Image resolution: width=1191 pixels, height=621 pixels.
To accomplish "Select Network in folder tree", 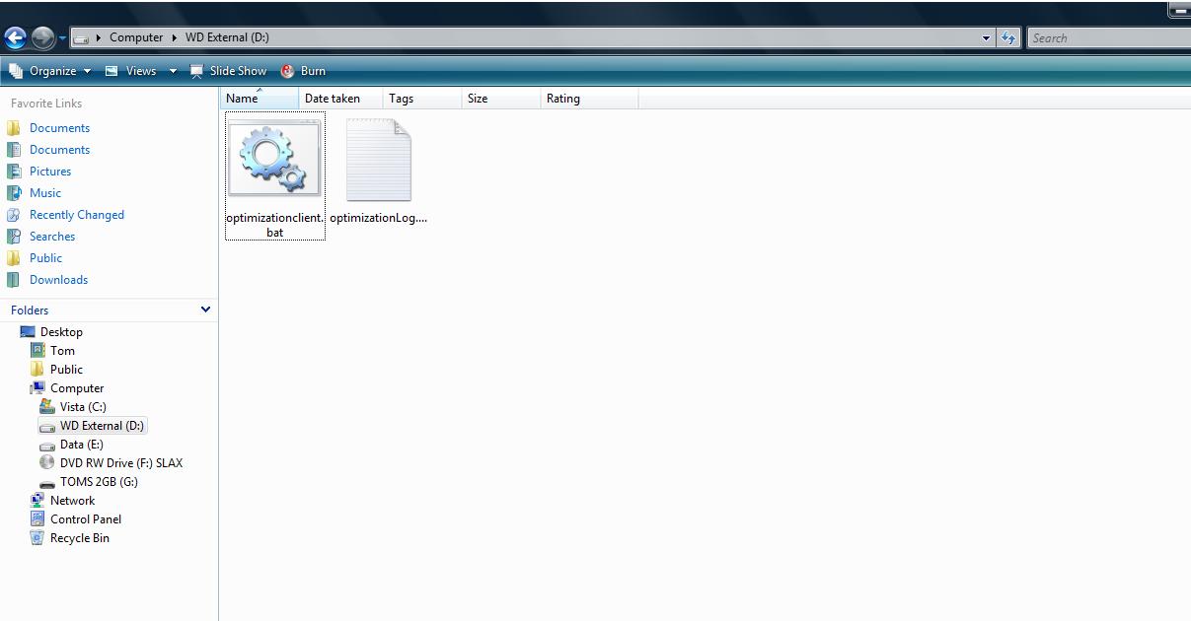I will (73, 501).
